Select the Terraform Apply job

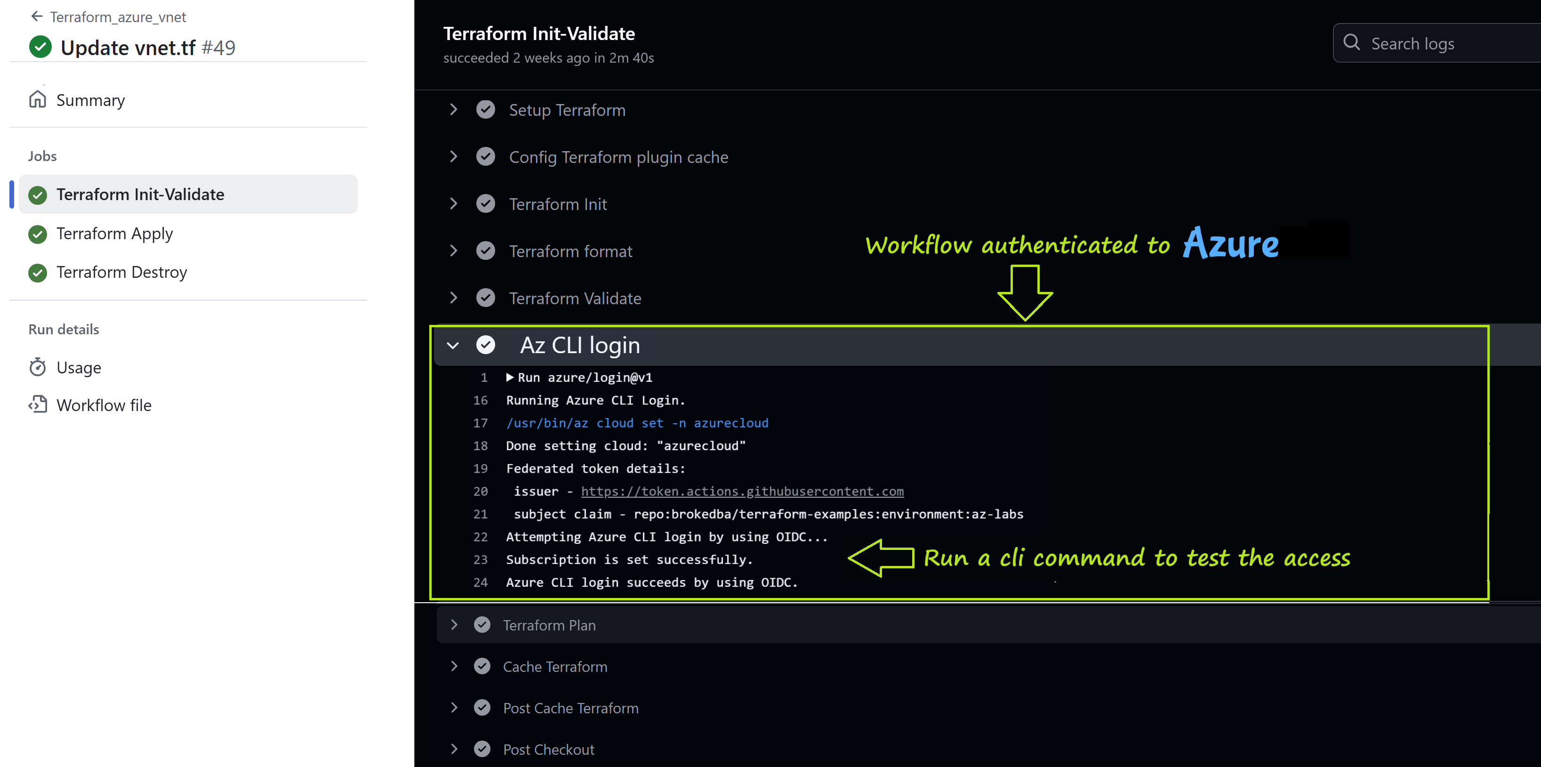(x=114, y=234)
